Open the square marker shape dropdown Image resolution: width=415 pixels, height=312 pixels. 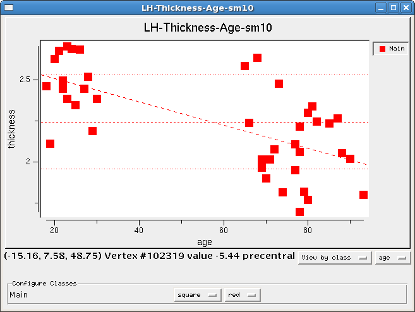tap(198, 295)
